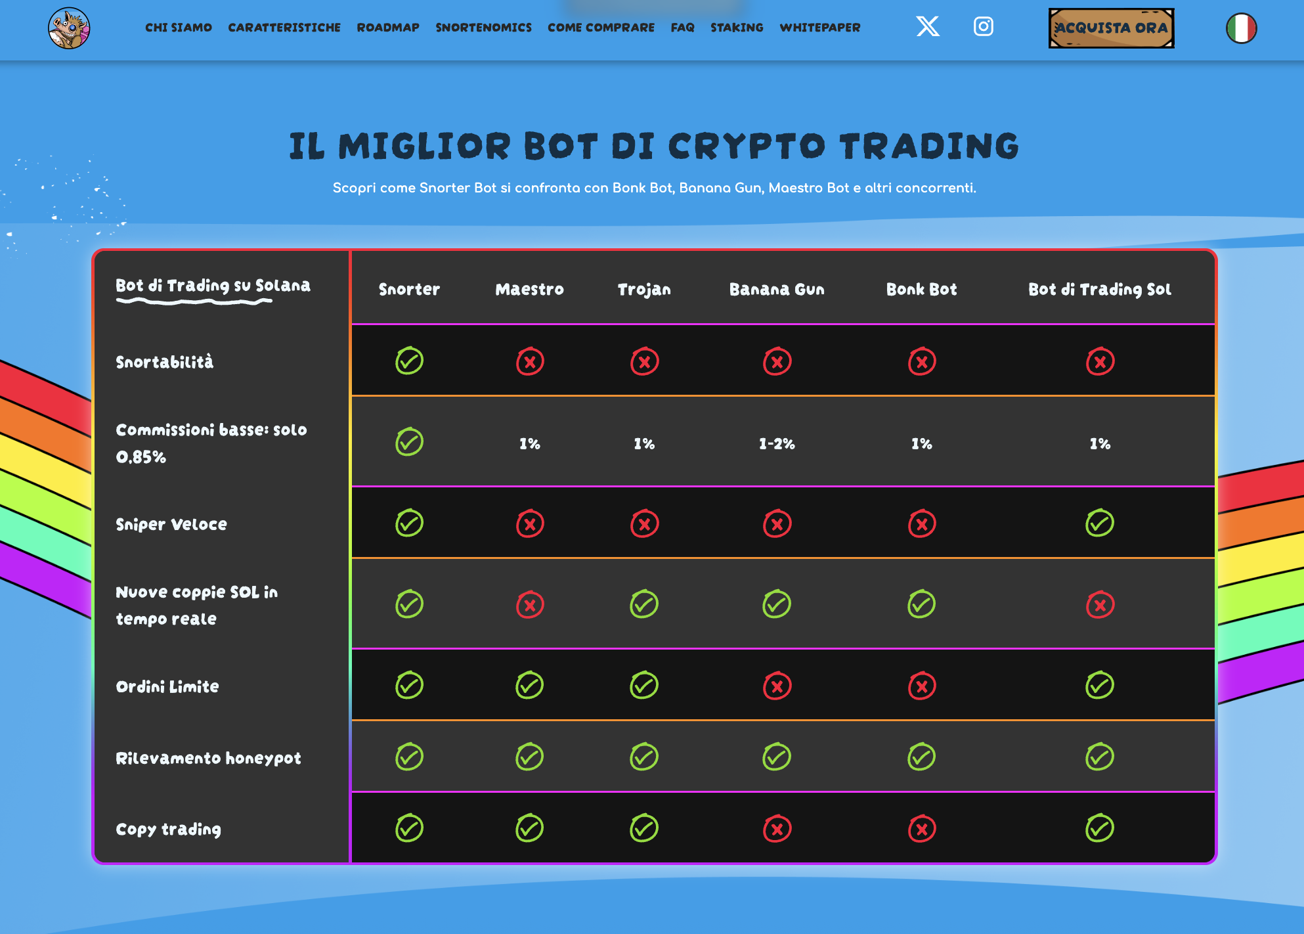Click Maestro's red X for Sniper Veloce

click(x=530, y=523)
